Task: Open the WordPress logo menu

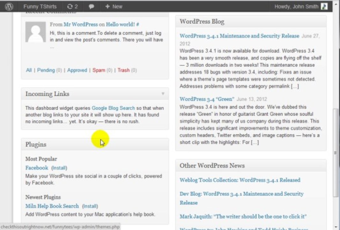Action: (9, 6)
